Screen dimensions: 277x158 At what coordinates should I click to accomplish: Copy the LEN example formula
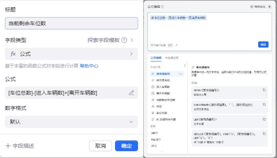tap(264, 119)
